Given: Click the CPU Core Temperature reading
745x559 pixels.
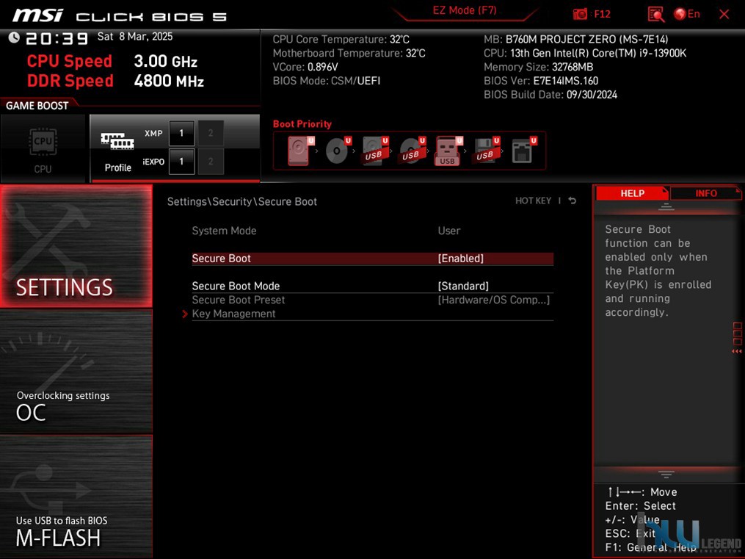Looking at the screenshot, I should point(341,39).
